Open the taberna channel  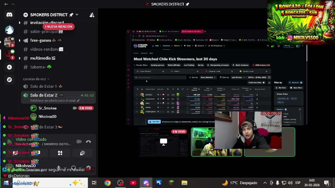41,67
